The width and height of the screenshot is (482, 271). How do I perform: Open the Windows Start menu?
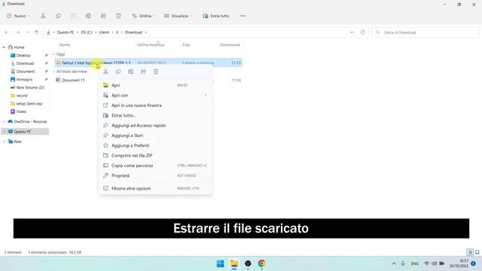[x=221, y=263]
